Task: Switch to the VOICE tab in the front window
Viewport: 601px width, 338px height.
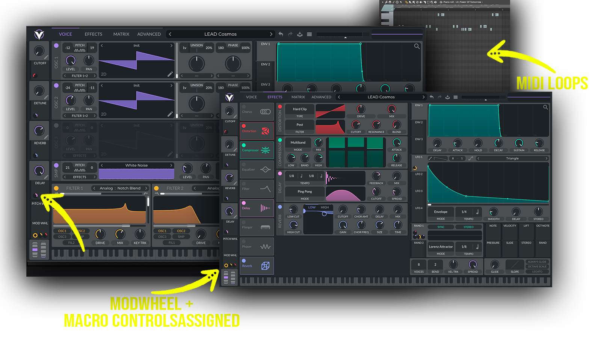Action: pyautogui.click(x=252, y=97)
